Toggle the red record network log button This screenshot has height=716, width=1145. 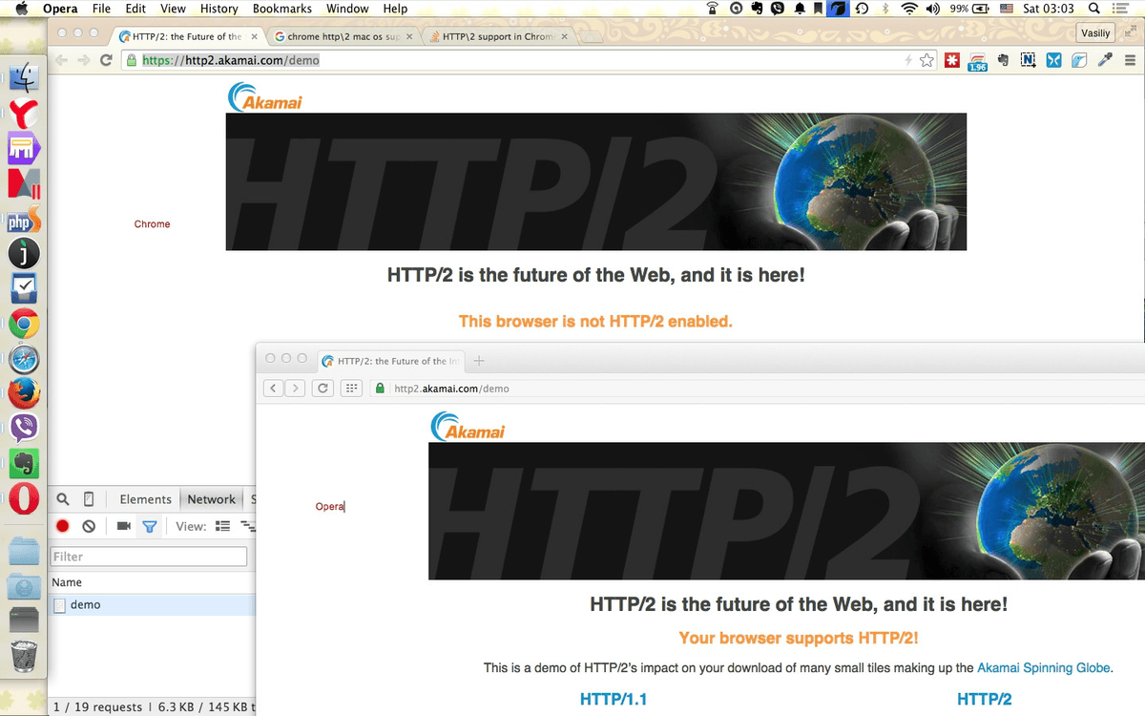pos(63,526)
